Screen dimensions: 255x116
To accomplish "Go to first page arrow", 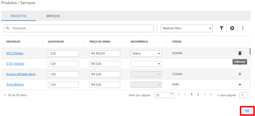I will pos(179,94).
